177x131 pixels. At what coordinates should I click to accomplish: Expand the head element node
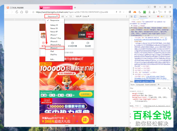tap(132, 26)
